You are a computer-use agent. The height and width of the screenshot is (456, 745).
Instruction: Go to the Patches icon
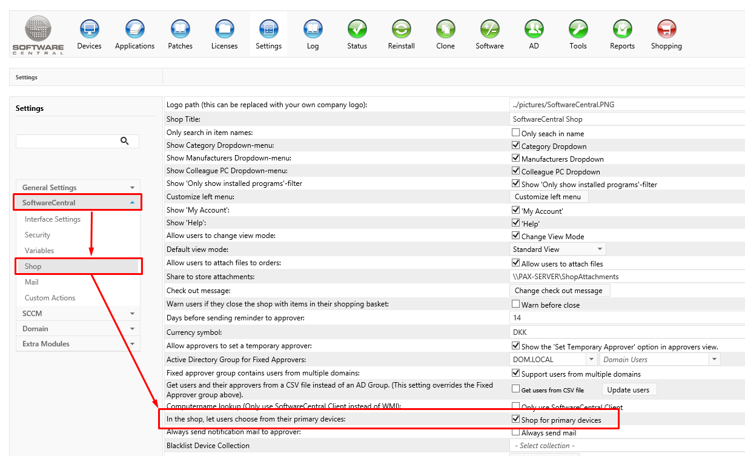pos(180,29)
